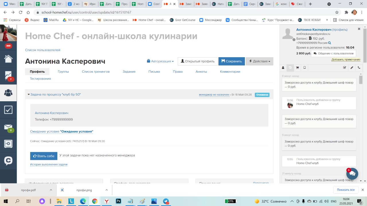Image resolution: width=367 pixels, height=206 pixels.
Task: Expand профи.png download options
Action: [x=106, y=190]
